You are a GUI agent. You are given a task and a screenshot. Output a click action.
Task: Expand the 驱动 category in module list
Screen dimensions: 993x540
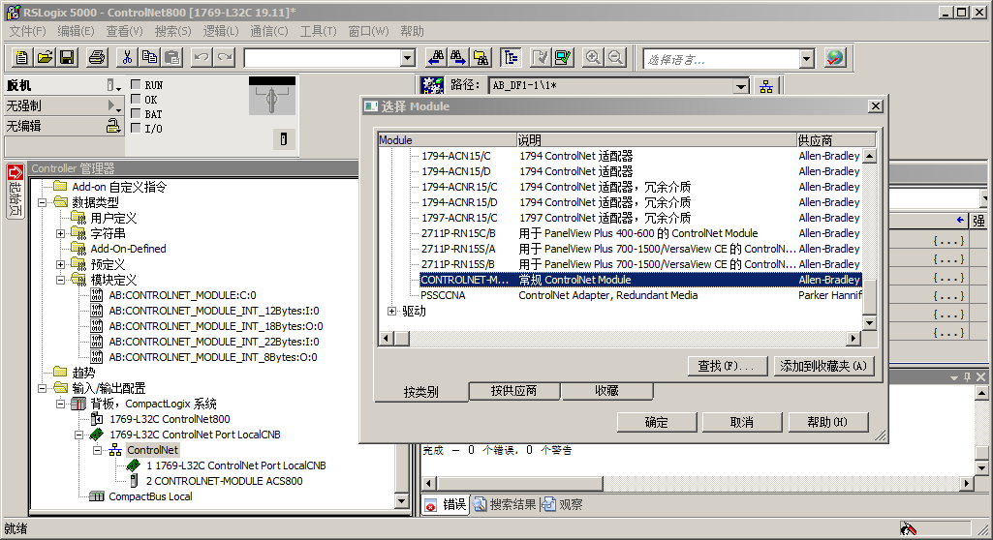pos(392,312)
